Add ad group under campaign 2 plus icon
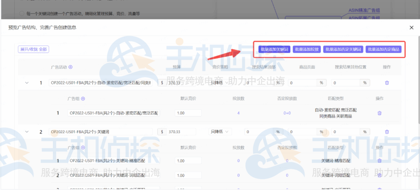Viewport: 420px width, 190px height. (83, 147)
